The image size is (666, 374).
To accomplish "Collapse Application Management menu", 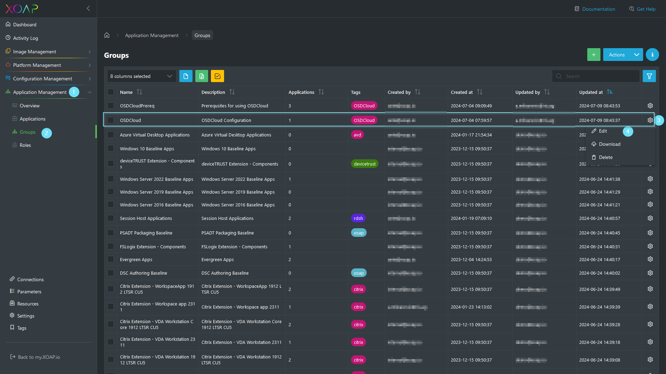I will [x=48, y=92].
